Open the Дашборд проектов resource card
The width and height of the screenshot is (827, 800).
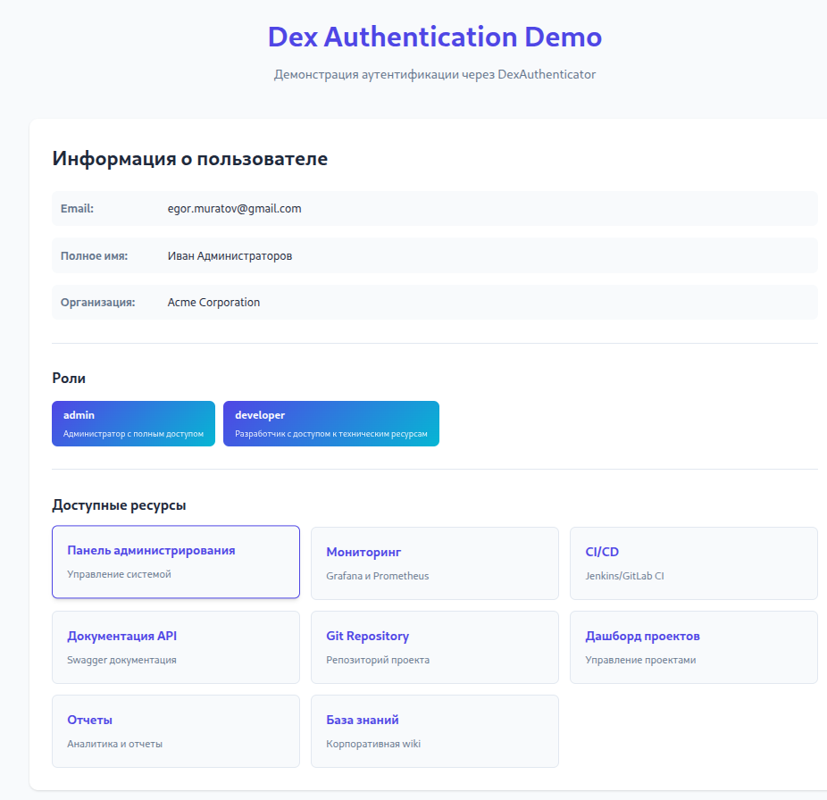click(x=693, y=647)
